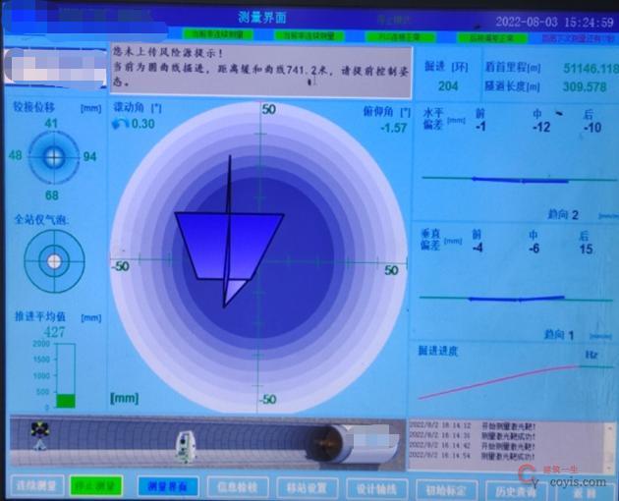Screen dimensions: 619x501
Task: Click the 连续测量 button
Action: click(37, 486)
